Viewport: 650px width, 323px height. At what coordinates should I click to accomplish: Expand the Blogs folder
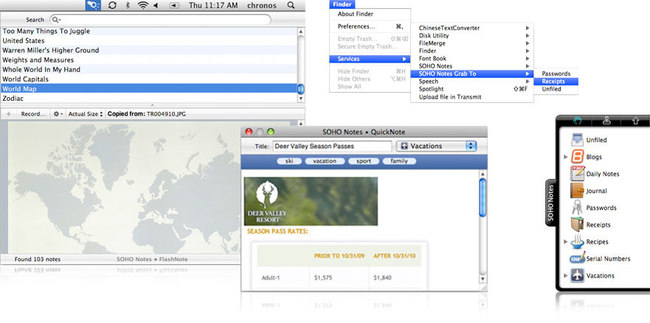(x=565, y=157)
